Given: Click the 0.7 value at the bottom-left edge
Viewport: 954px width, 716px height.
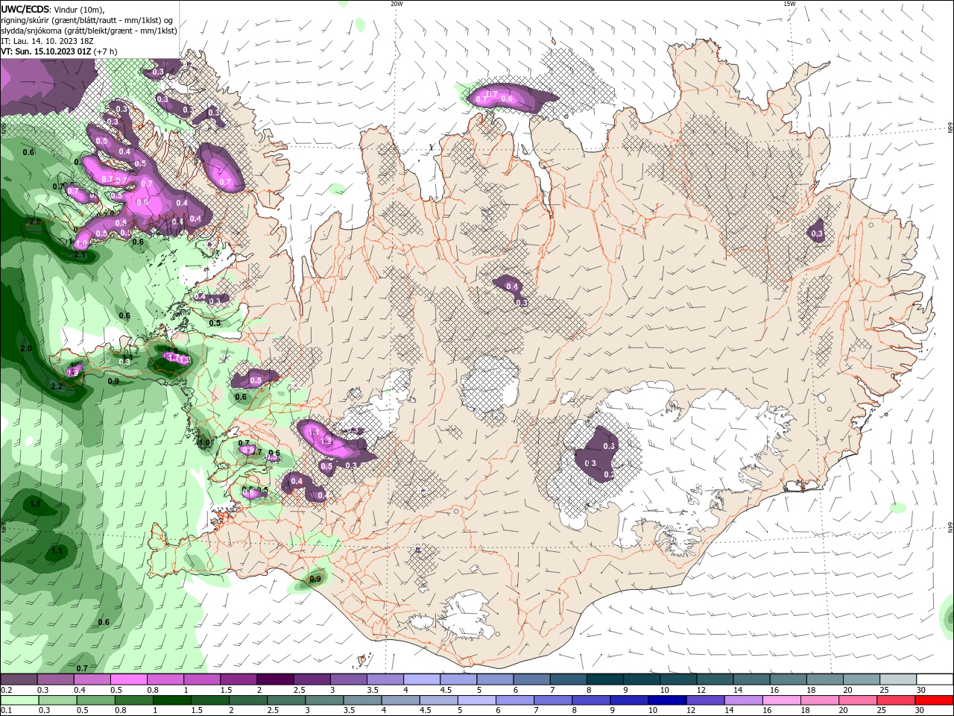Looking at the screenshot, I should (x=82, y=668).
